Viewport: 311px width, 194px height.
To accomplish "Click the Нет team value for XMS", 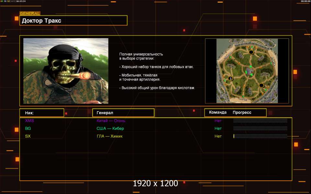I will [x=218, y=121].
